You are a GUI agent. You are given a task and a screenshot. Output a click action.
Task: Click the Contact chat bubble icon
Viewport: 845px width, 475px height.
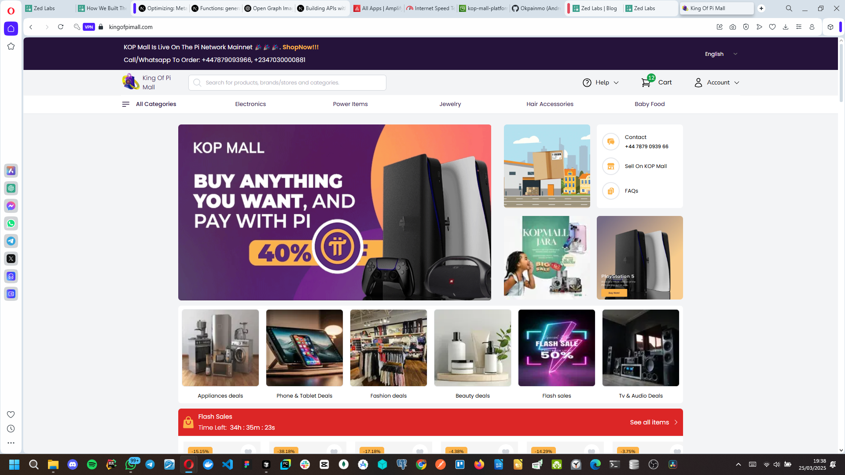point(611,142)
